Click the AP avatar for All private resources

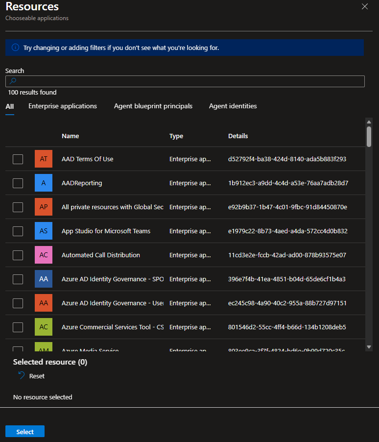tap(44, 207)
